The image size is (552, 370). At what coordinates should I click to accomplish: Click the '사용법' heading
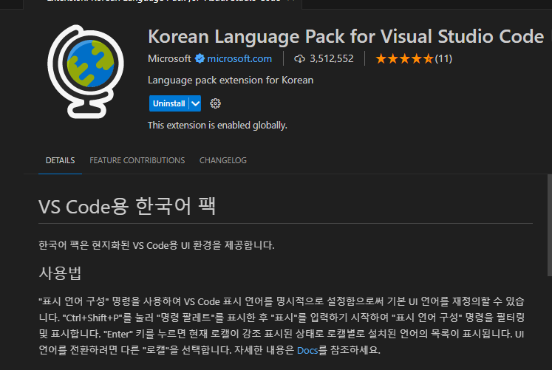(x=60, y=273)
